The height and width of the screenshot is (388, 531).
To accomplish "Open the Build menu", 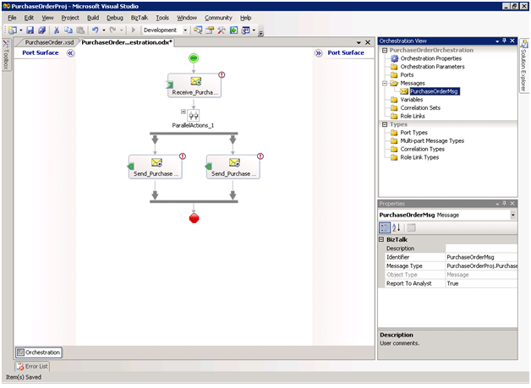I will click(x=93, y=18).
